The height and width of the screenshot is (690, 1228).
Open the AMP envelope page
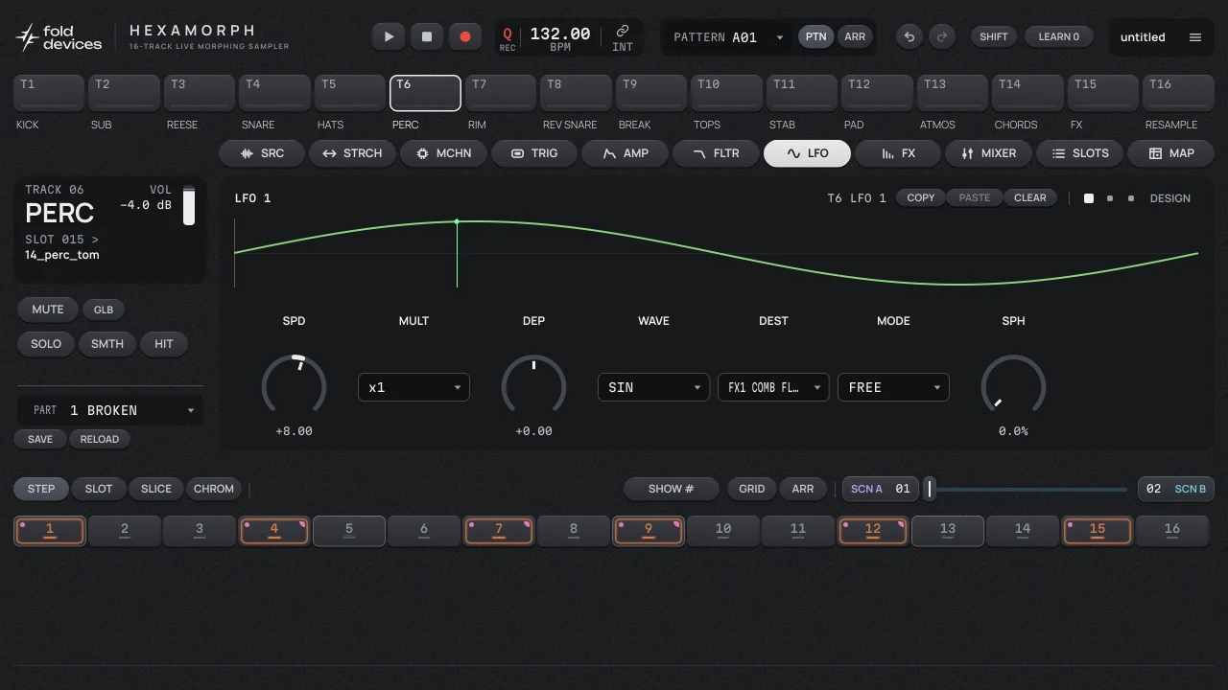pyautogui.click(x=626, y=153)
